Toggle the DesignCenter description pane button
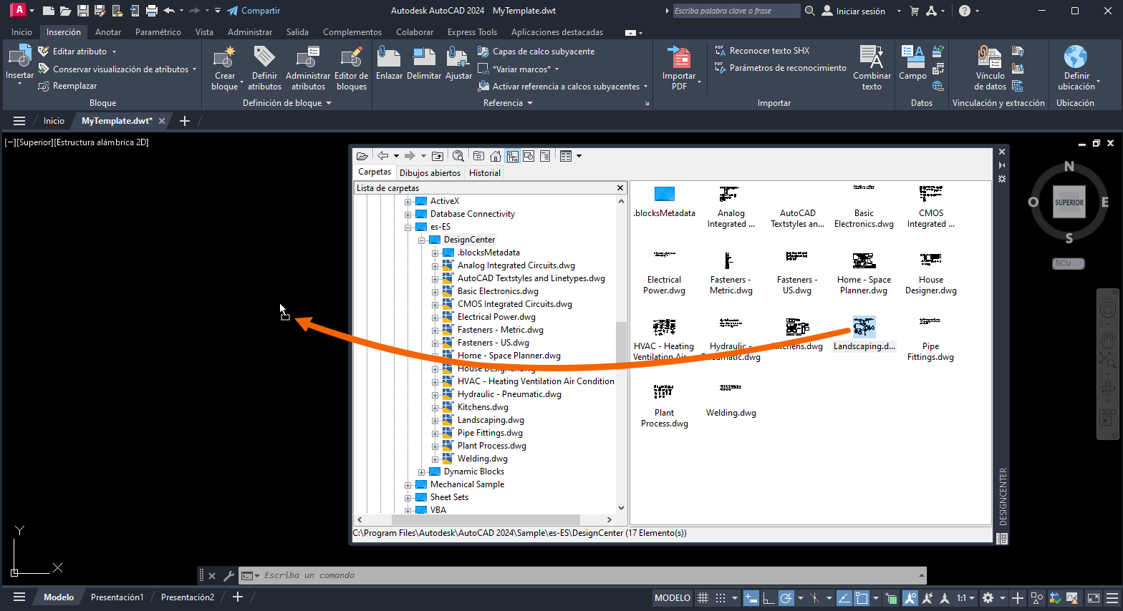The image size is (1123, 611). 545,156
